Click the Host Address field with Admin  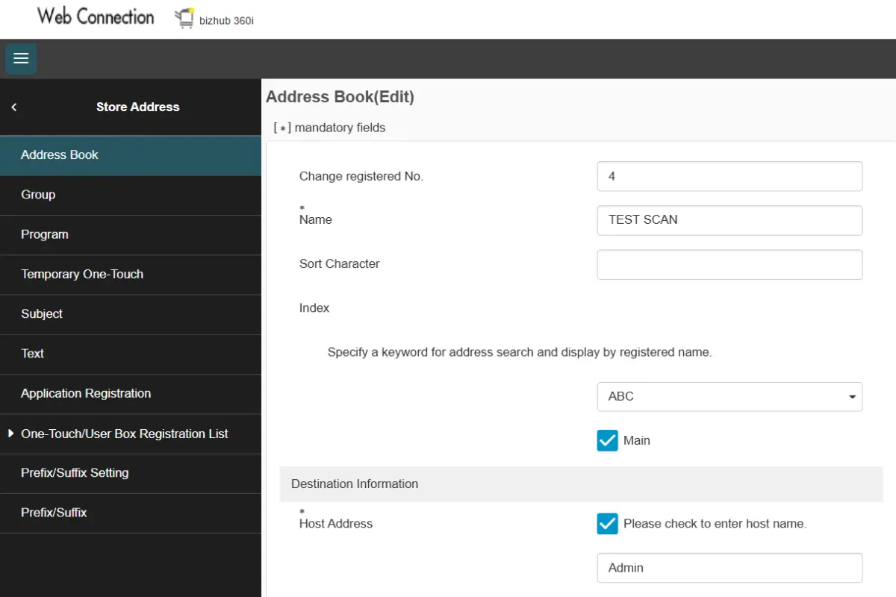[x=729, y=568]
